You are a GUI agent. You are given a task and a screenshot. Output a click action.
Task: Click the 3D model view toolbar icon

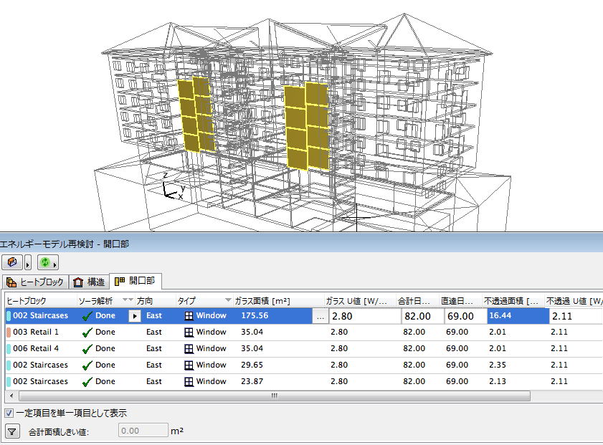point(12,262)
